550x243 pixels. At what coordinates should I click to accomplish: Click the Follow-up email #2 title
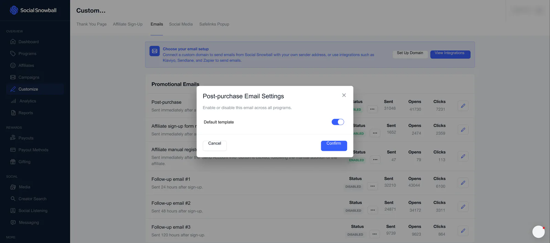coord(171,203)
